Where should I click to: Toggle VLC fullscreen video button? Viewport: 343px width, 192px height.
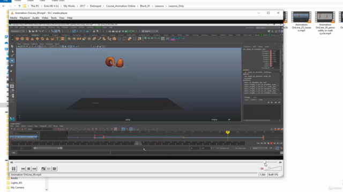(x=43, y=169)
